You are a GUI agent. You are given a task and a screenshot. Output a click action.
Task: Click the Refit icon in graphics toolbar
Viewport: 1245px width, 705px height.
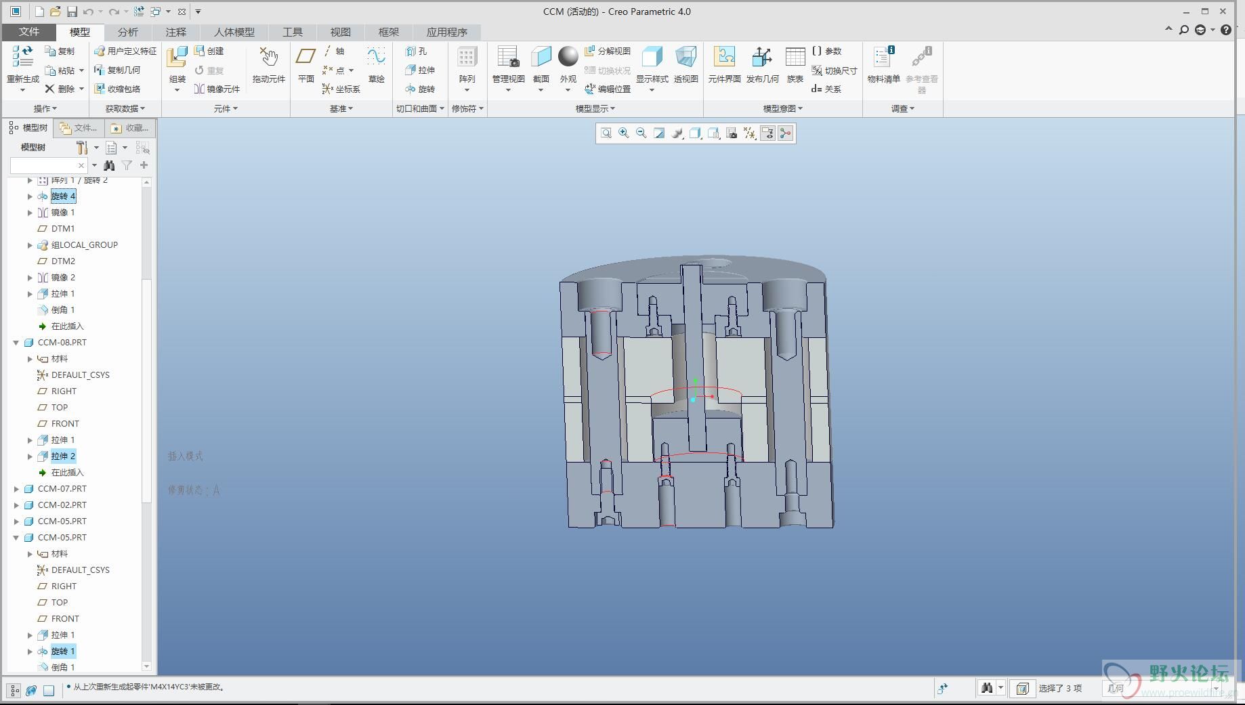pyautogui.click(x=606, y=133)
